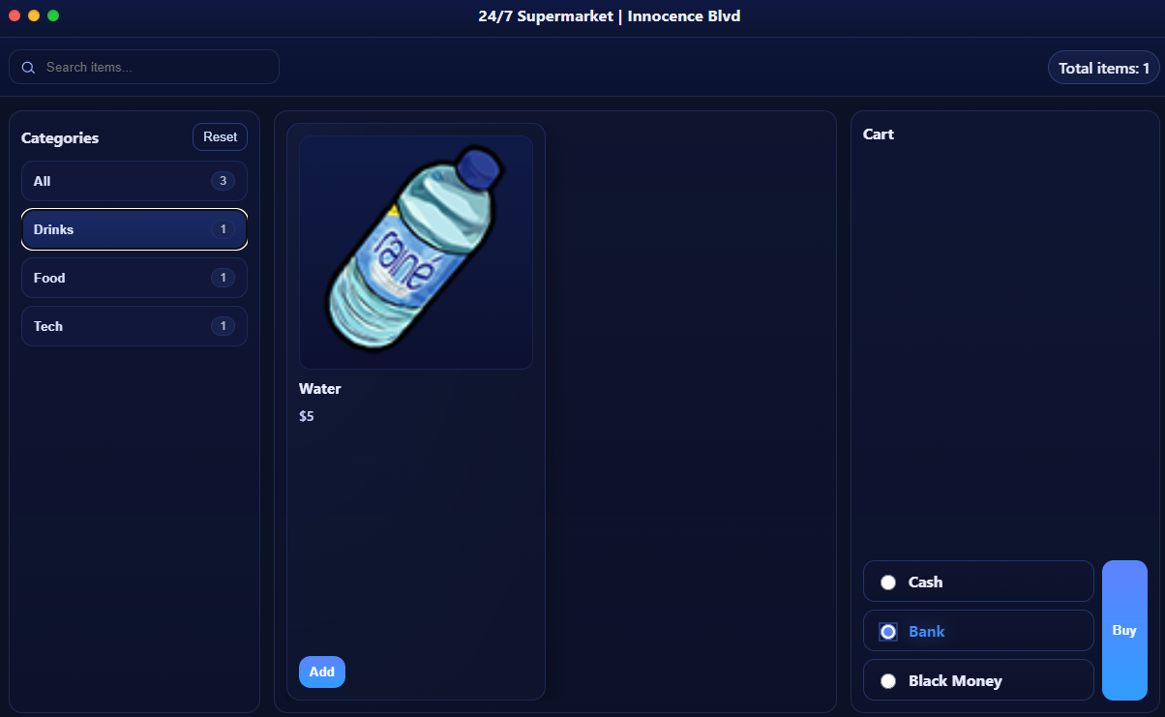Switch to the Tech category
The image size is (1165, 717).
click(x=134, y=326)
